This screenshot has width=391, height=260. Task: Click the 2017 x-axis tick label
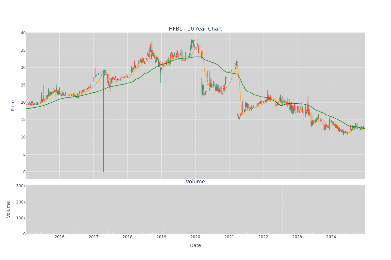(94, 237)
